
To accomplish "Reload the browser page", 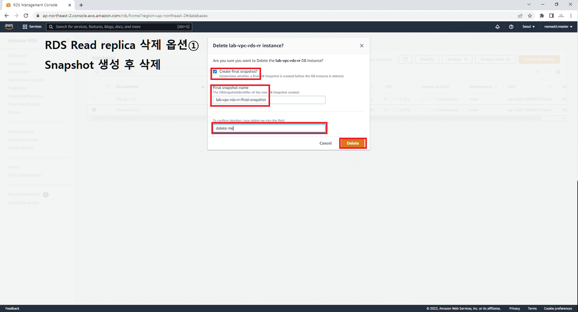I will [26, 15].
